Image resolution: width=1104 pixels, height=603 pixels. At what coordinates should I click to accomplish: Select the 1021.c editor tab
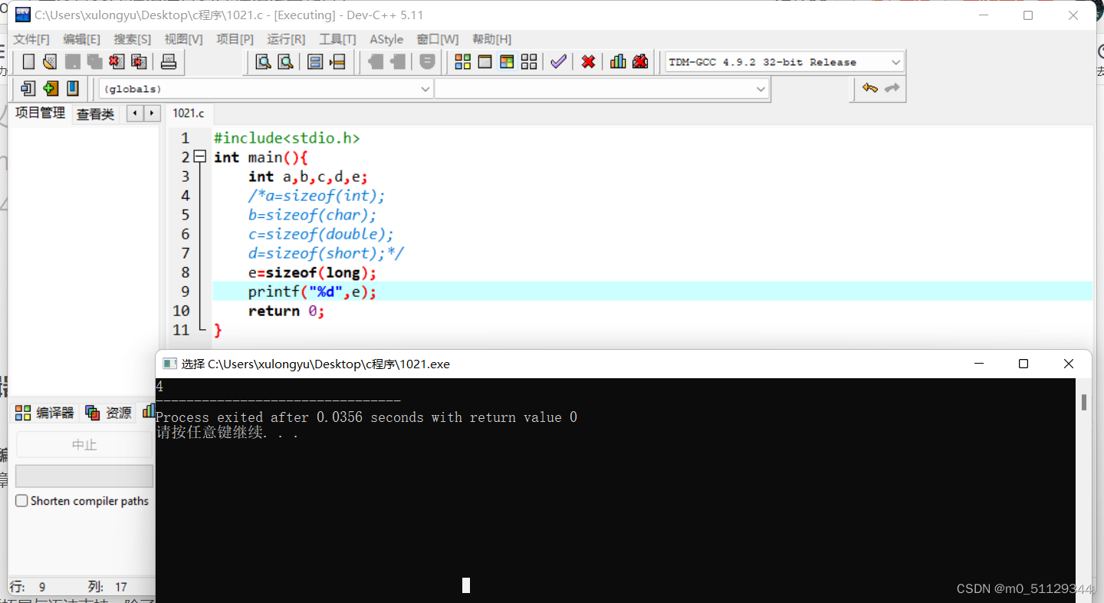pos(189,114)
